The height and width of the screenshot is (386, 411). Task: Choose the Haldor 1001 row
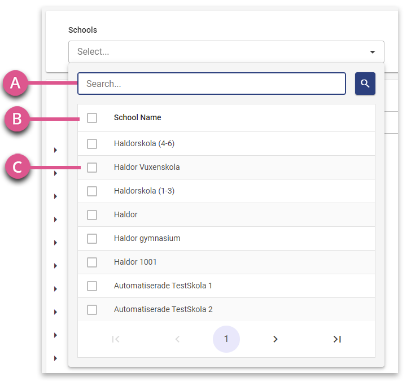tap(226, 262)
